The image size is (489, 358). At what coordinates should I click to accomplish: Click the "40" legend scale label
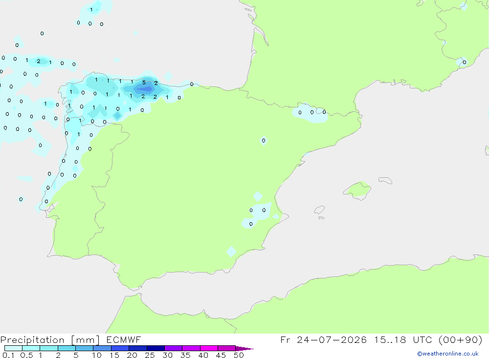(x=203, y=355)
